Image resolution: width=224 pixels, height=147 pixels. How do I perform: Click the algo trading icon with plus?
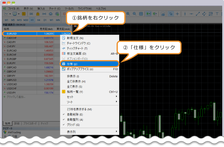[x=57, y=14]
